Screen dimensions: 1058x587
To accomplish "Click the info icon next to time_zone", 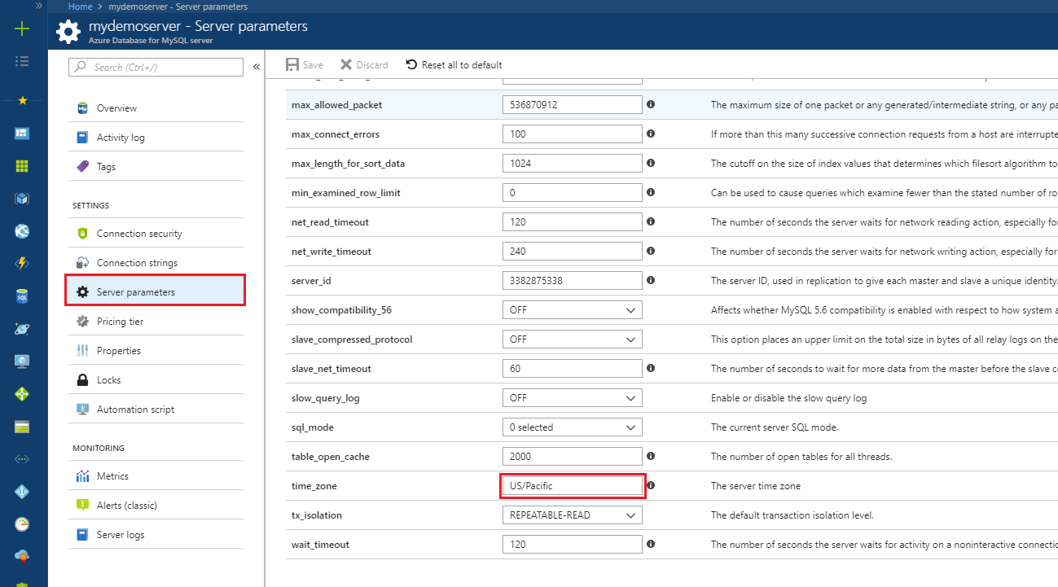I will [651, 485].
